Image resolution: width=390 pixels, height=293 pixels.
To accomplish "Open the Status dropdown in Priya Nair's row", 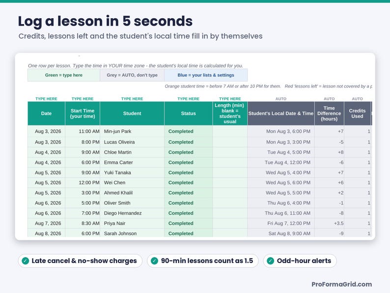I will pyautogui.click(x=188, y=223).
